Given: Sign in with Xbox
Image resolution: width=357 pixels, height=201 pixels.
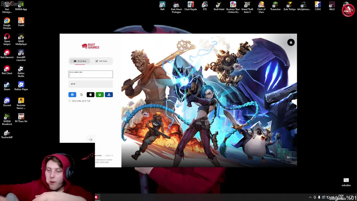Looking at the screenshot, I should (100, 95).
